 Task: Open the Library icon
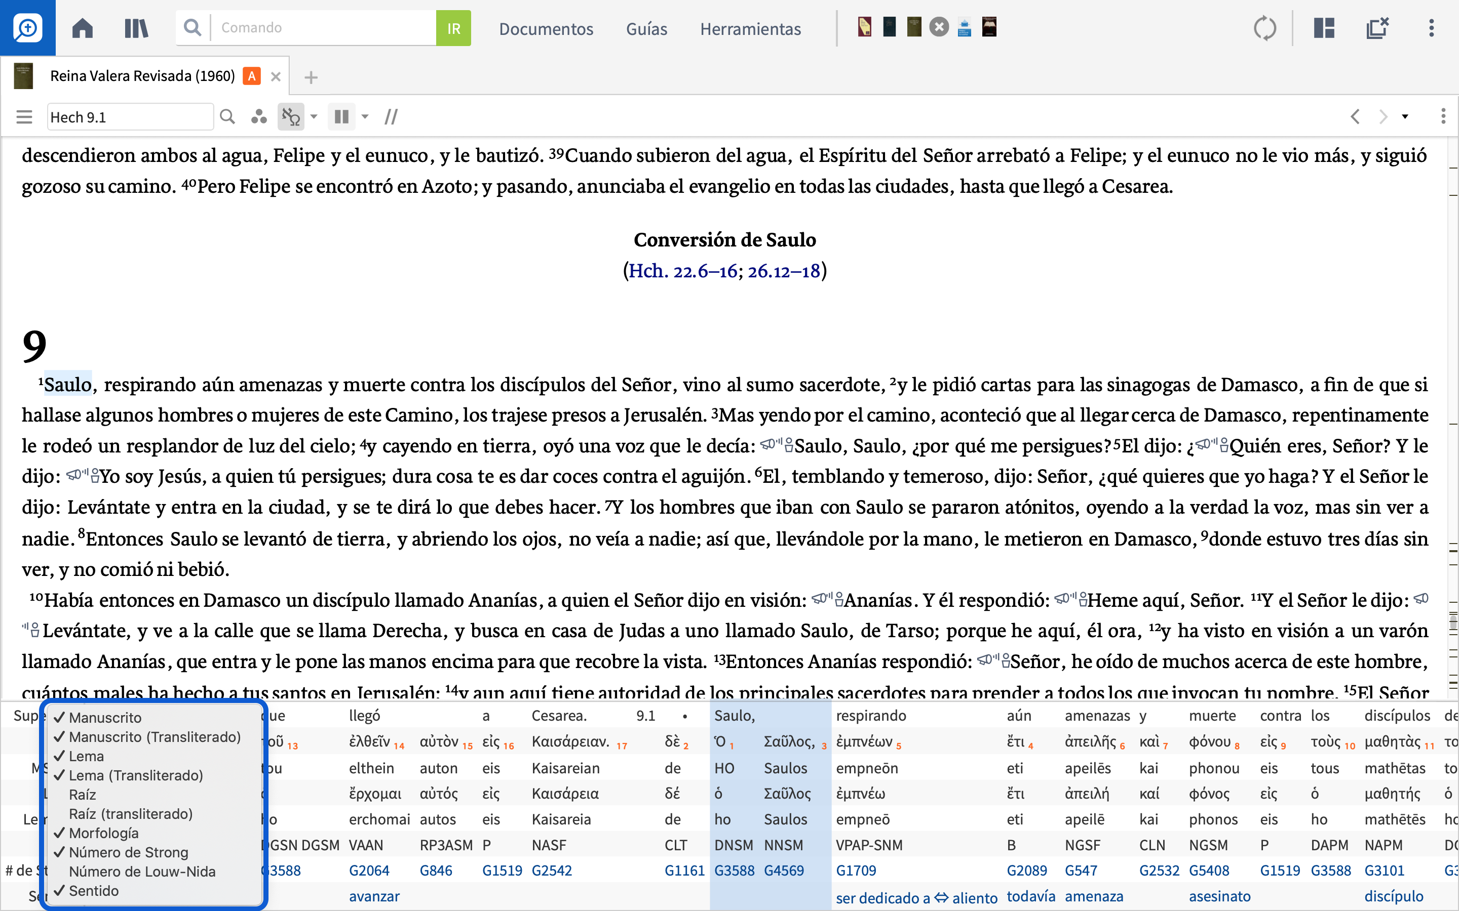(136, 28)
